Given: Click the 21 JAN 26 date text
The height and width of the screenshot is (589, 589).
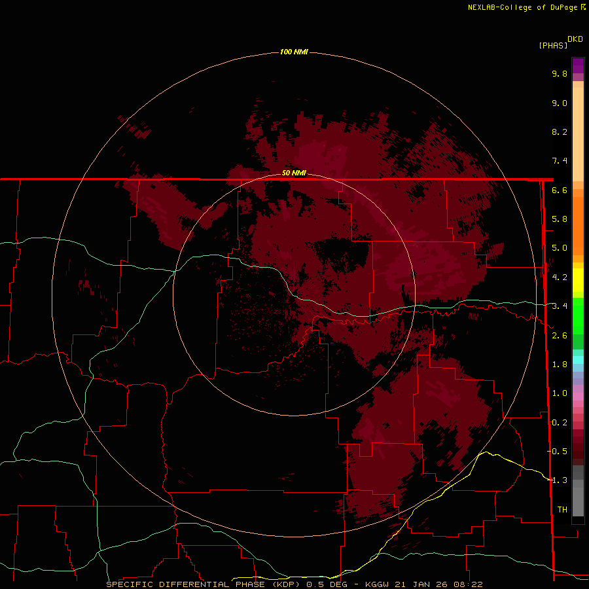Looking at the screenshot, I should click(421, 584).
